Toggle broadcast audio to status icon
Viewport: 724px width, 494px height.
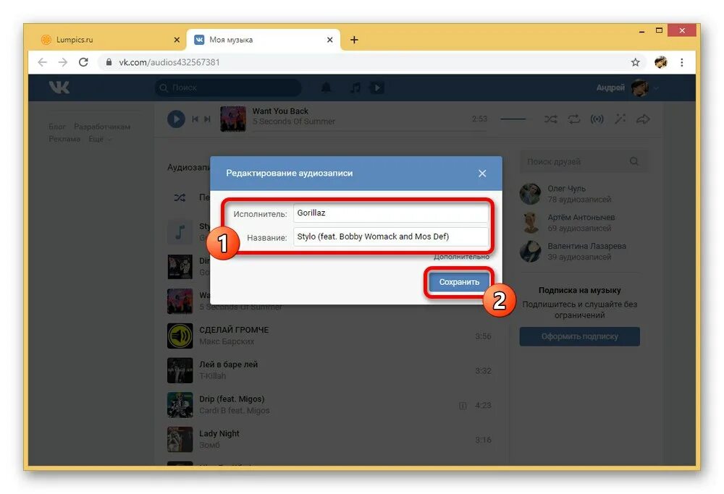(x=597, y=119)
